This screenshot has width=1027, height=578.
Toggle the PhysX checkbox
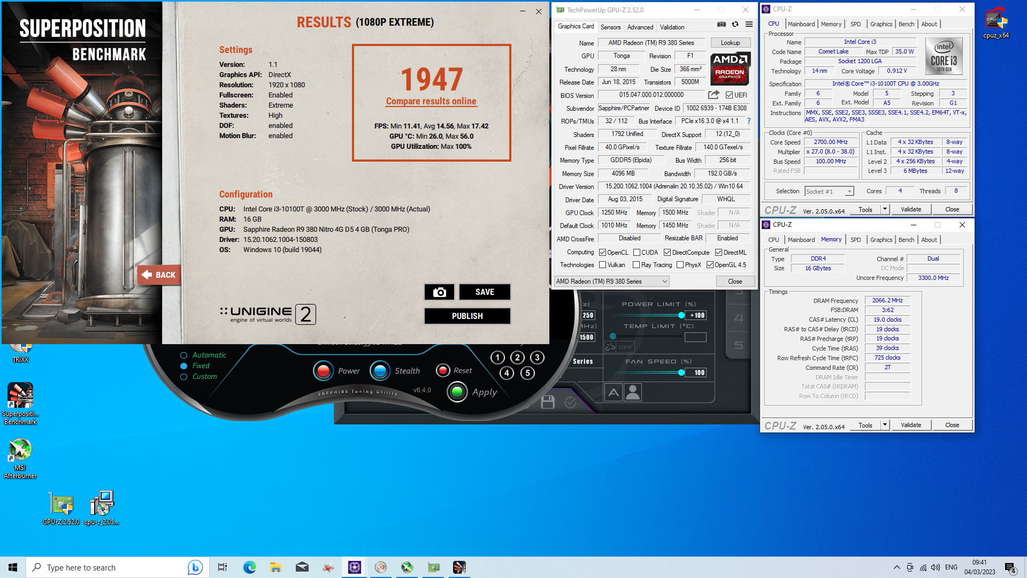(x=680, y=265)
